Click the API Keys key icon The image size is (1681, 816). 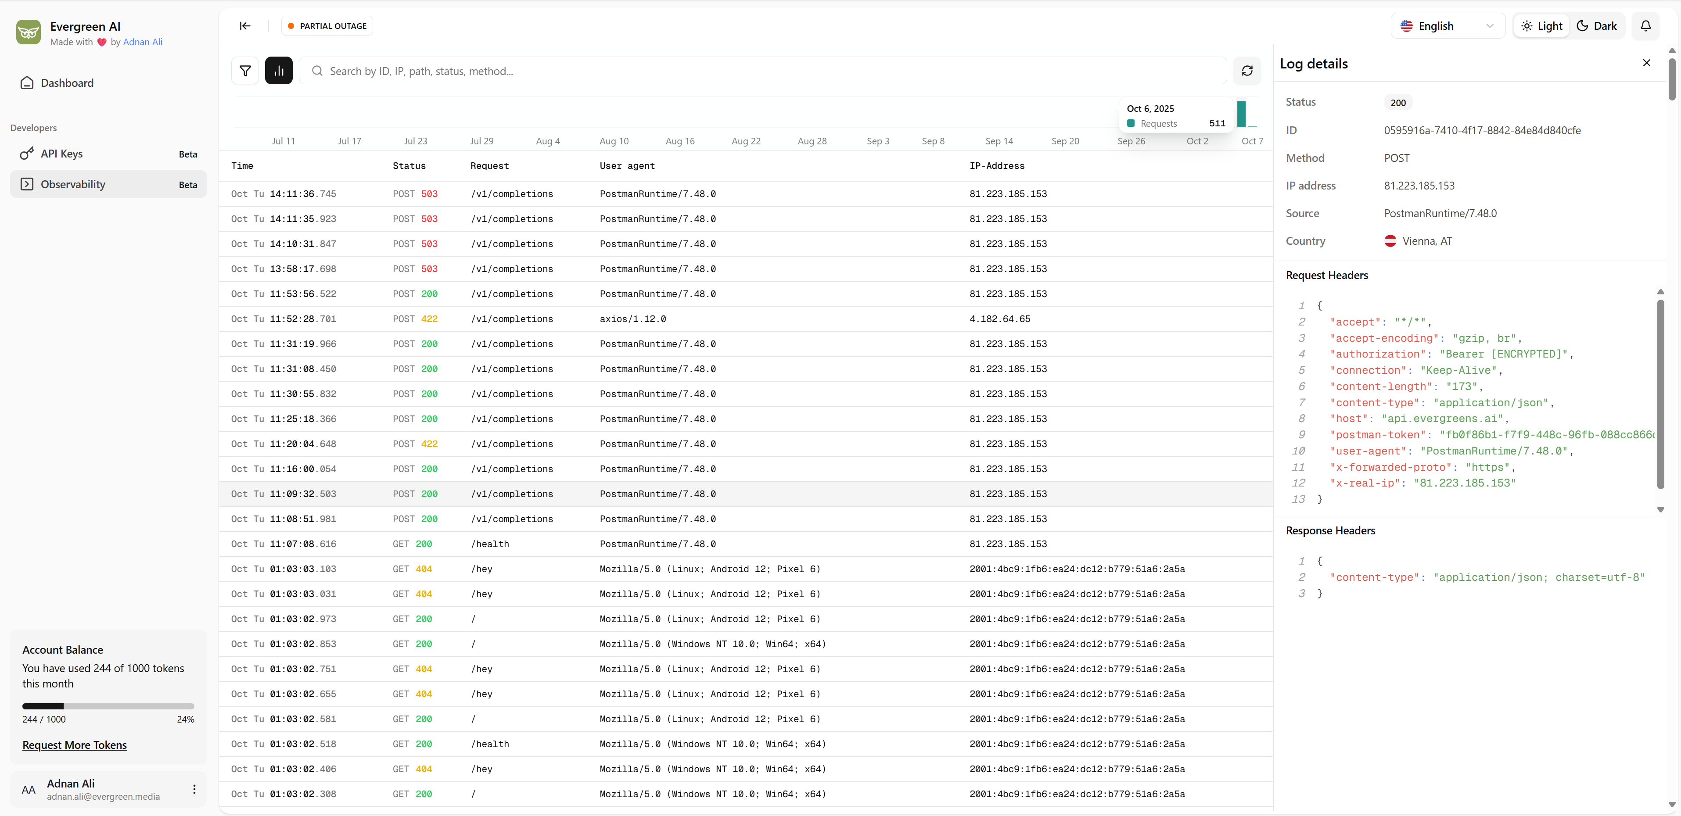(27, 154)
